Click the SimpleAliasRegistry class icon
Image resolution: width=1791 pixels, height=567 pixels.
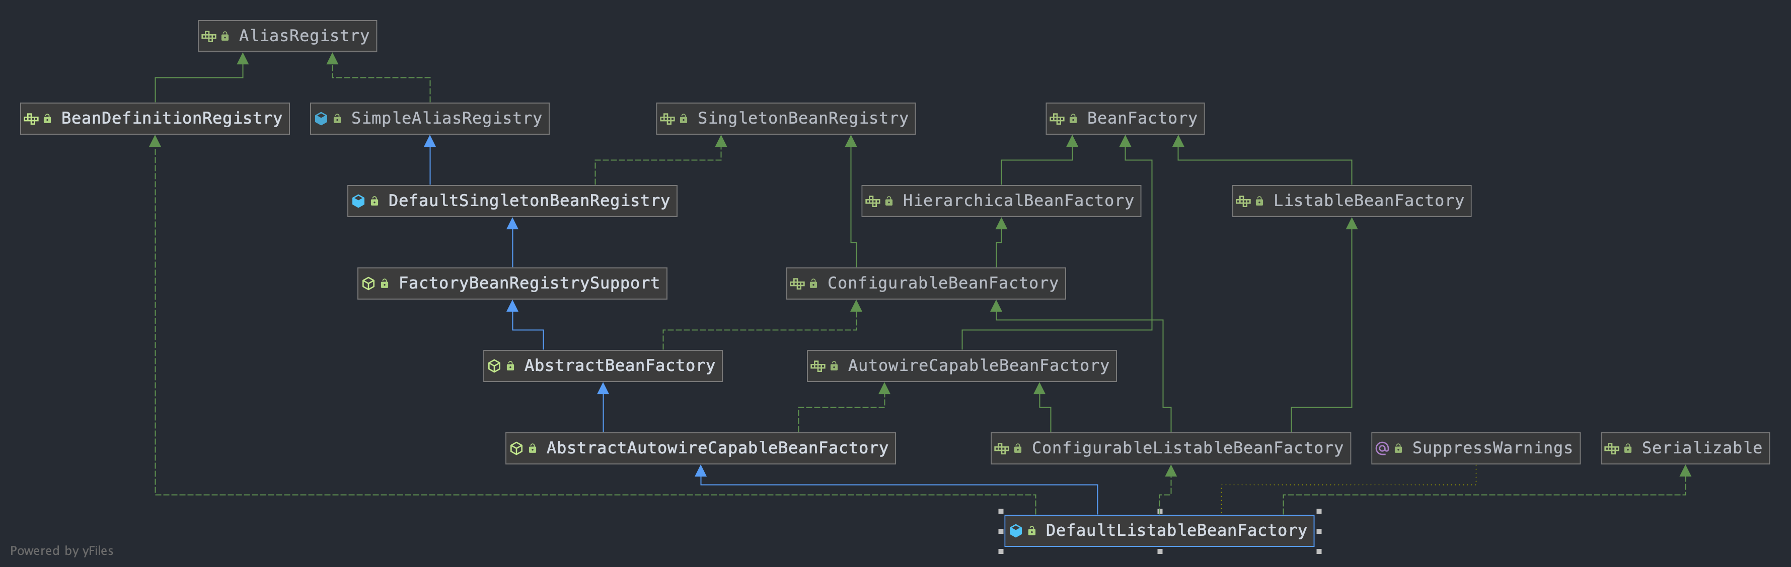321,119
